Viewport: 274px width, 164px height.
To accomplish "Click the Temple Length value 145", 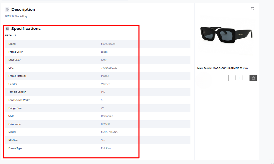I will (103, 92).
